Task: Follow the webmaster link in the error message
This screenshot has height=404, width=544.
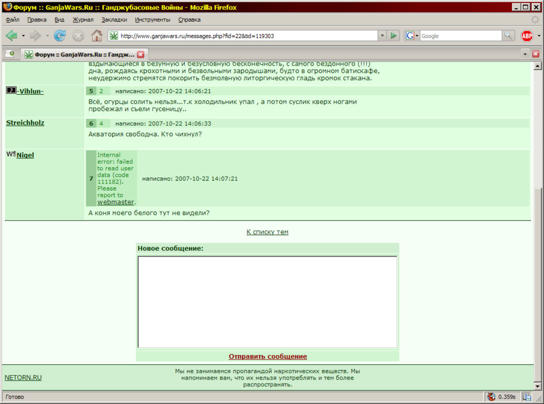Action: coord(116,202)
